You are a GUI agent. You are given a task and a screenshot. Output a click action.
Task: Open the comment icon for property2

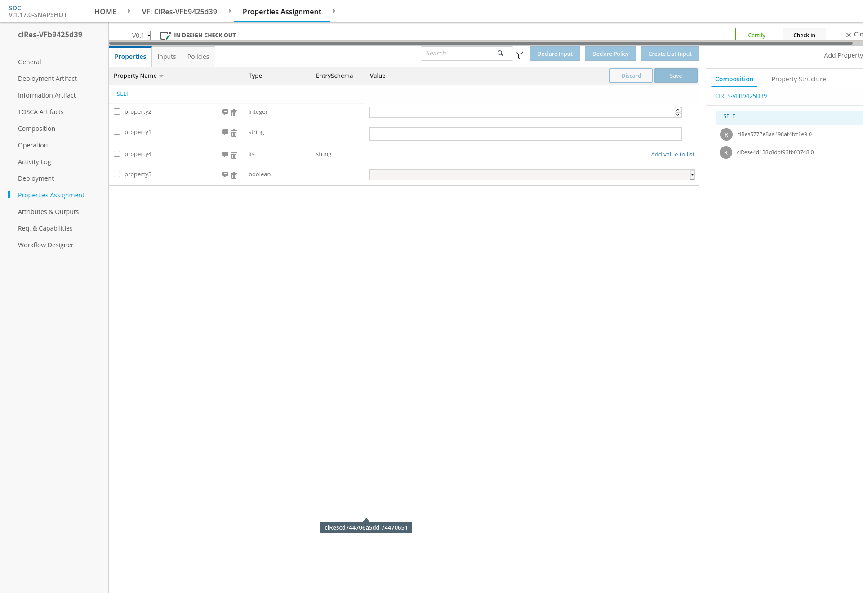point(225,112)
